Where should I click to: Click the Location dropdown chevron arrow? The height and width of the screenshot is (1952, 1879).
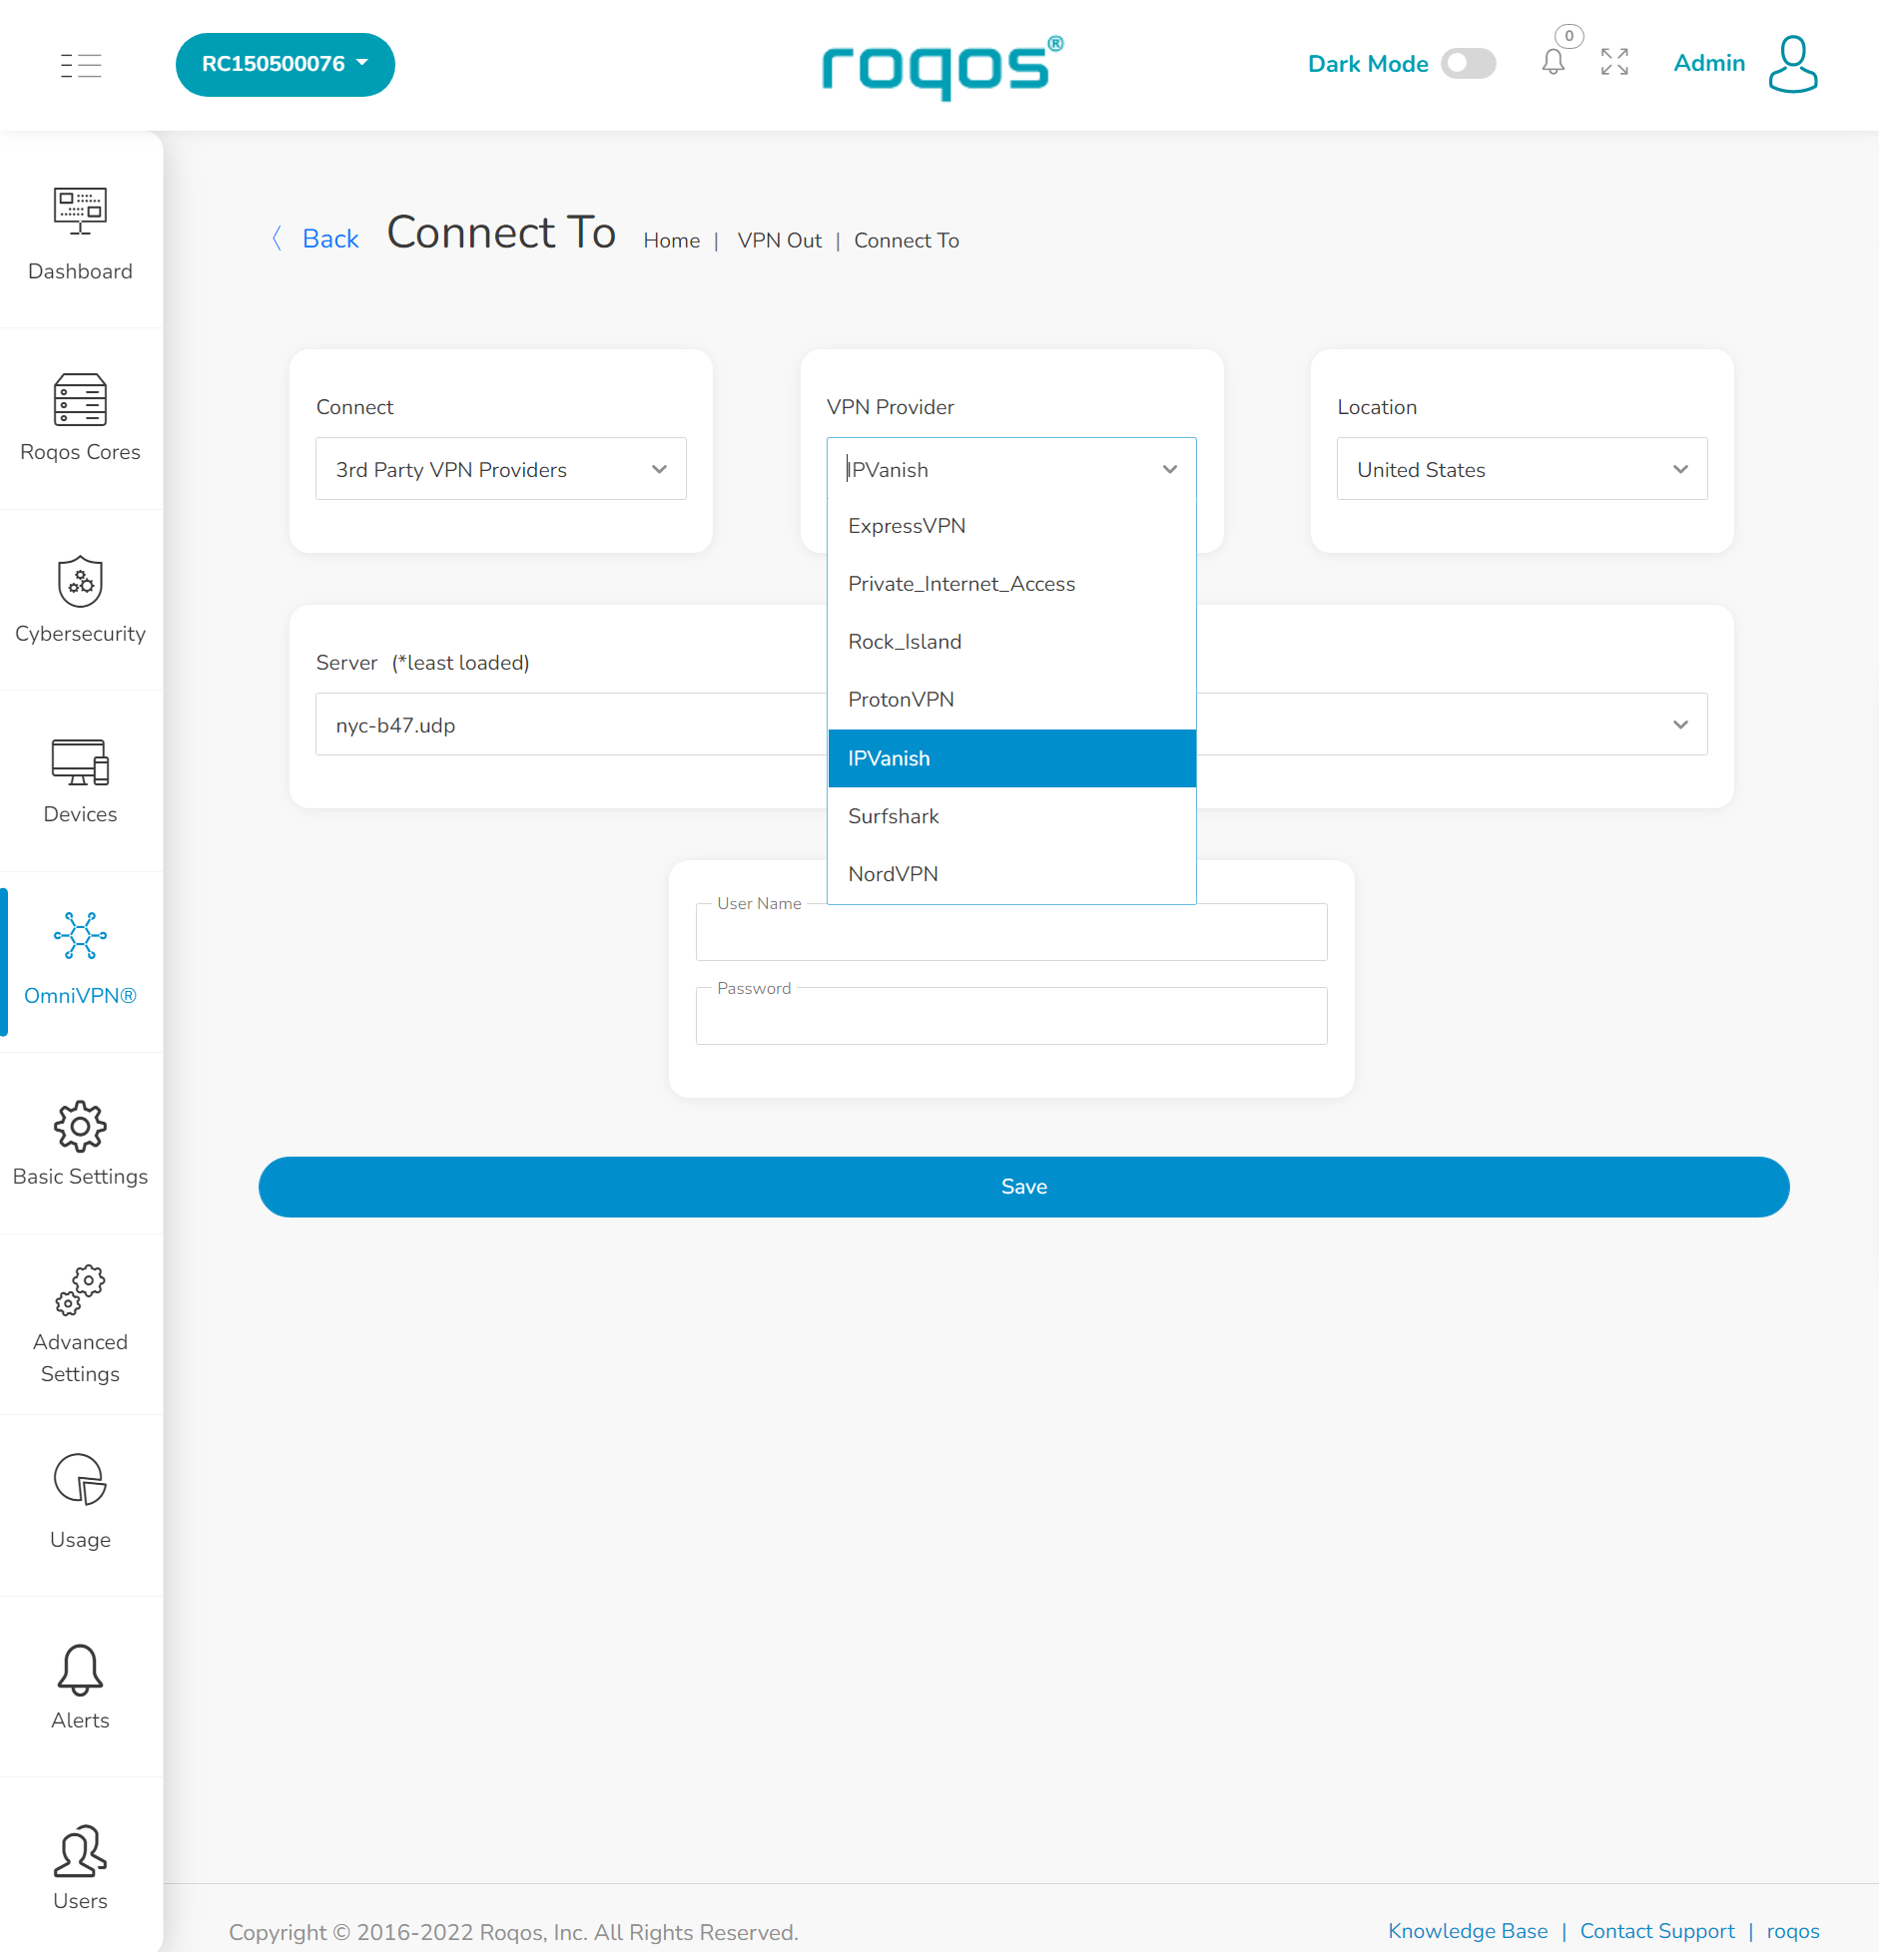click(x=1680, y=469)
